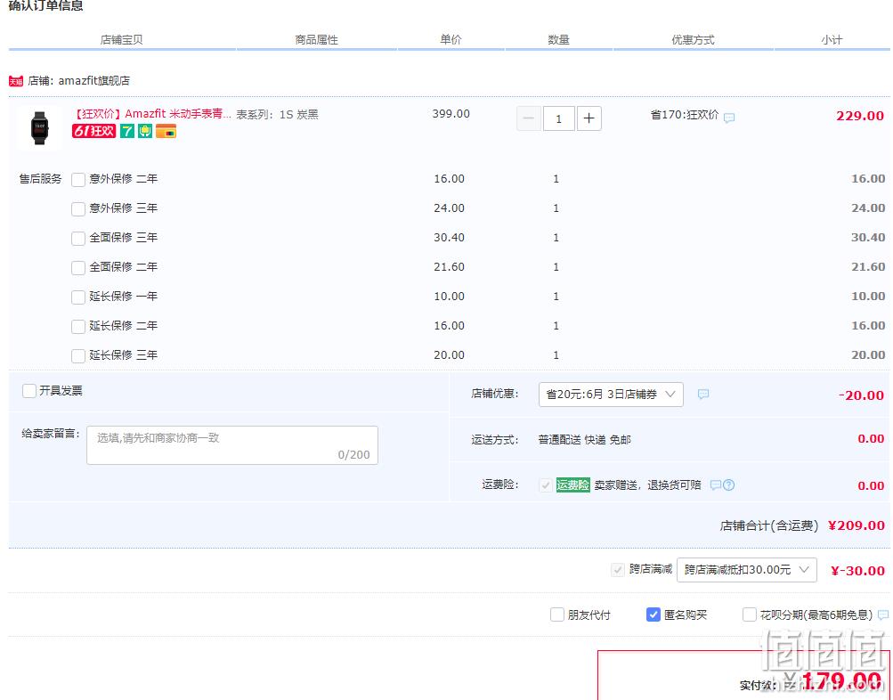Check 延长保修 二年 option
Screen dimensions: 893x700
pyautogui.click(x=78, y=326)
